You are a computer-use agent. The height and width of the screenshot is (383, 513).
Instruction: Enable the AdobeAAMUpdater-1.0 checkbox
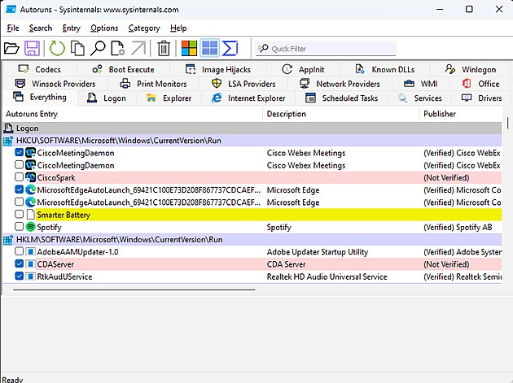[x=19, y=251]
